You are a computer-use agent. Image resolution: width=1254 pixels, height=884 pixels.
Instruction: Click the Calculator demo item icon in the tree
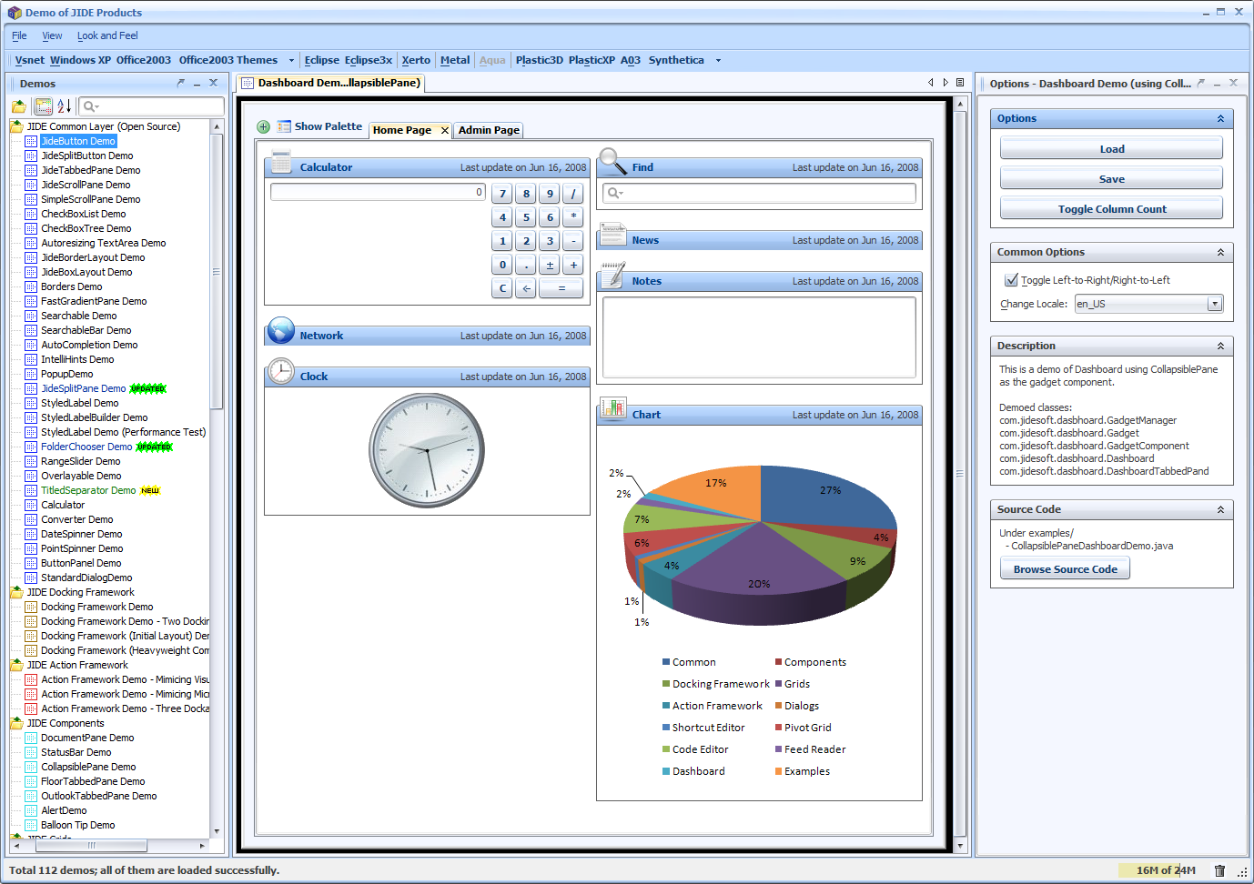[31, 505]
